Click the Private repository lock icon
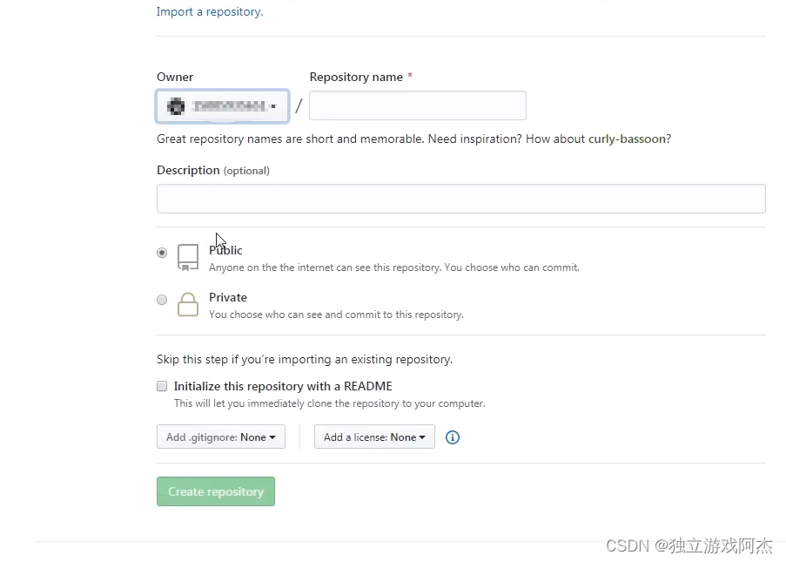Viewport: 786px width, 562px height. [188, 304]
